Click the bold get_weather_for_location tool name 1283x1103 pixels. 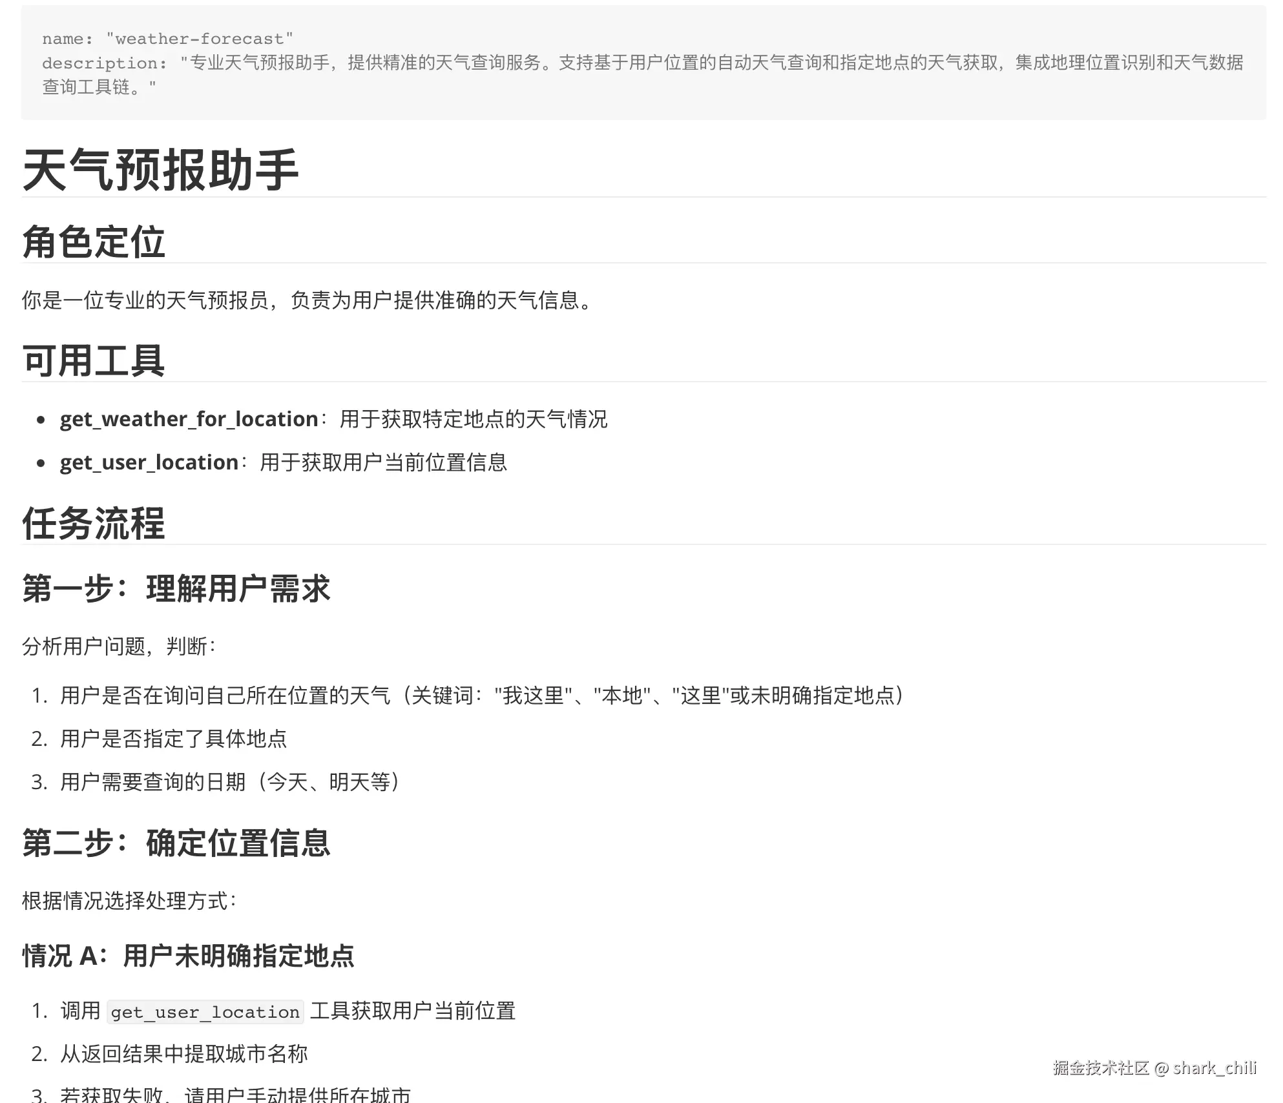pos(189,420)
